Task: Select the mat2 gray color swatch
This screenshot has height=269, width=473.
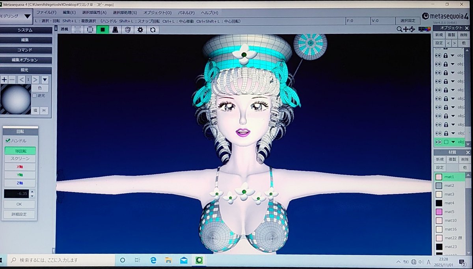Action: pyautogui.click(x=439, y=186)
